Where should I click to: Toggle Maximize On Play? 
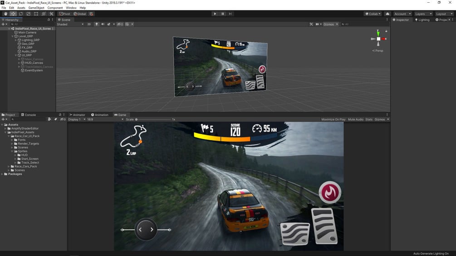[333, 119]
